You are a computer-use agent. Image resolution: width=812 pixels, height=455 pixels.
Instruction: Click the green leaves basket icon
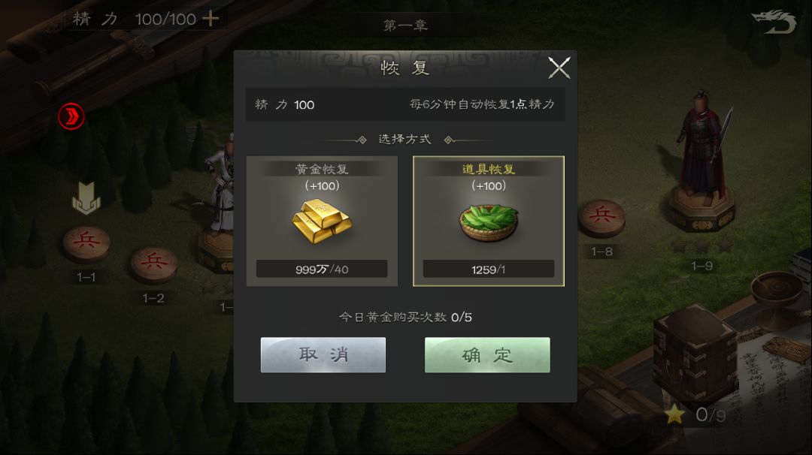pos(489,222)
